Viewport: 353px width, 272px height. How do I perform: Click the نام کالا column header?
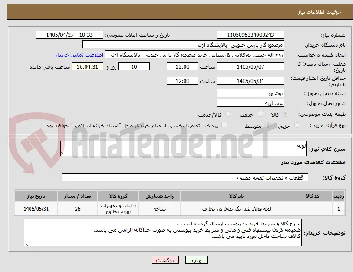(237, 196)
